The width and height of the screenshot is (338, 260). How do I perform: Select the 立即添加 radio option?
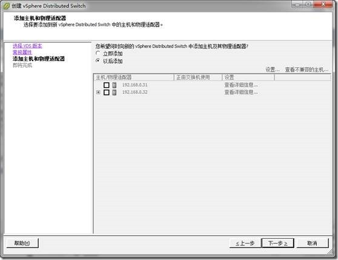pos(98,53)
